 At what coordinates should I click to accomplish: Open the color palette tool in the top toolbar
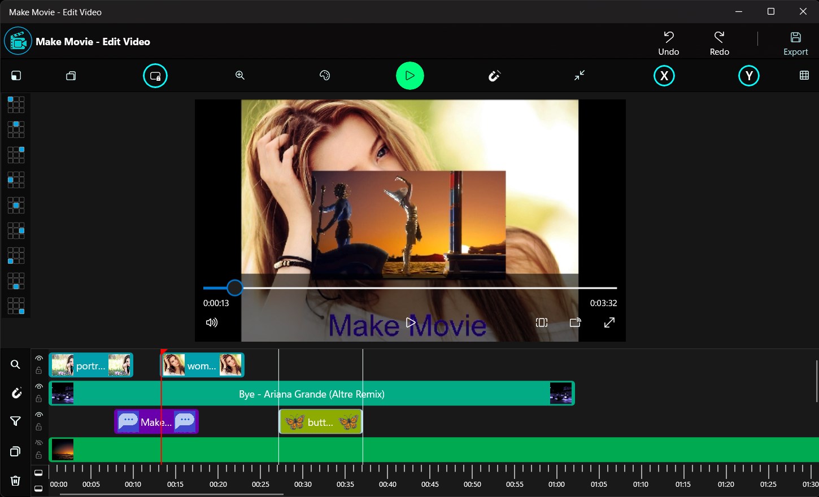325,75
